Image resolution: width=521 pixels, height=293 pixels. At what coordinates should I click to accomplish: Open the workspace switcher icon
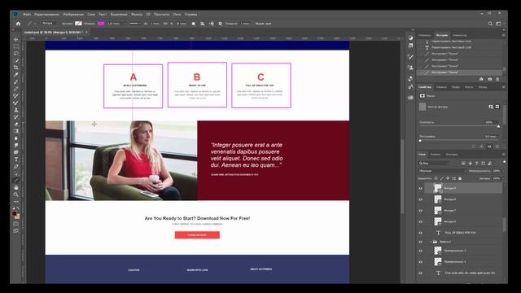tap(498, 24)
